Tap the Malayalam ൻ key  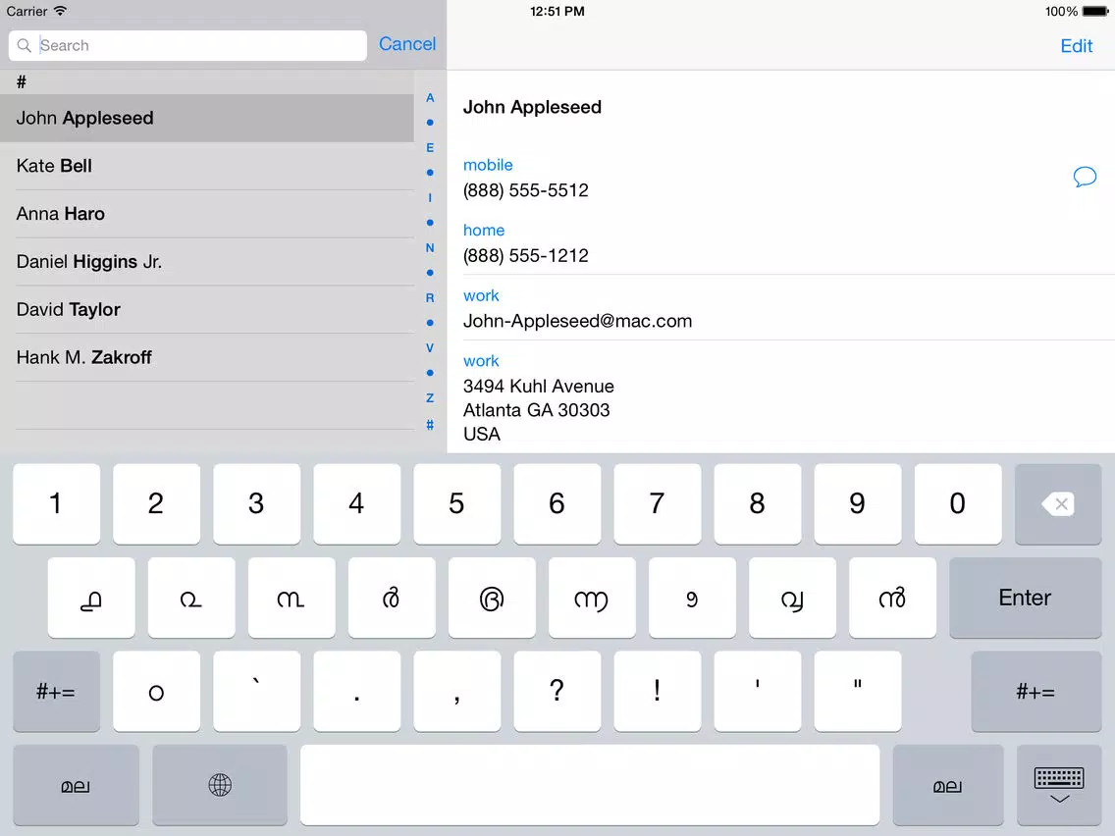(892, 598)
